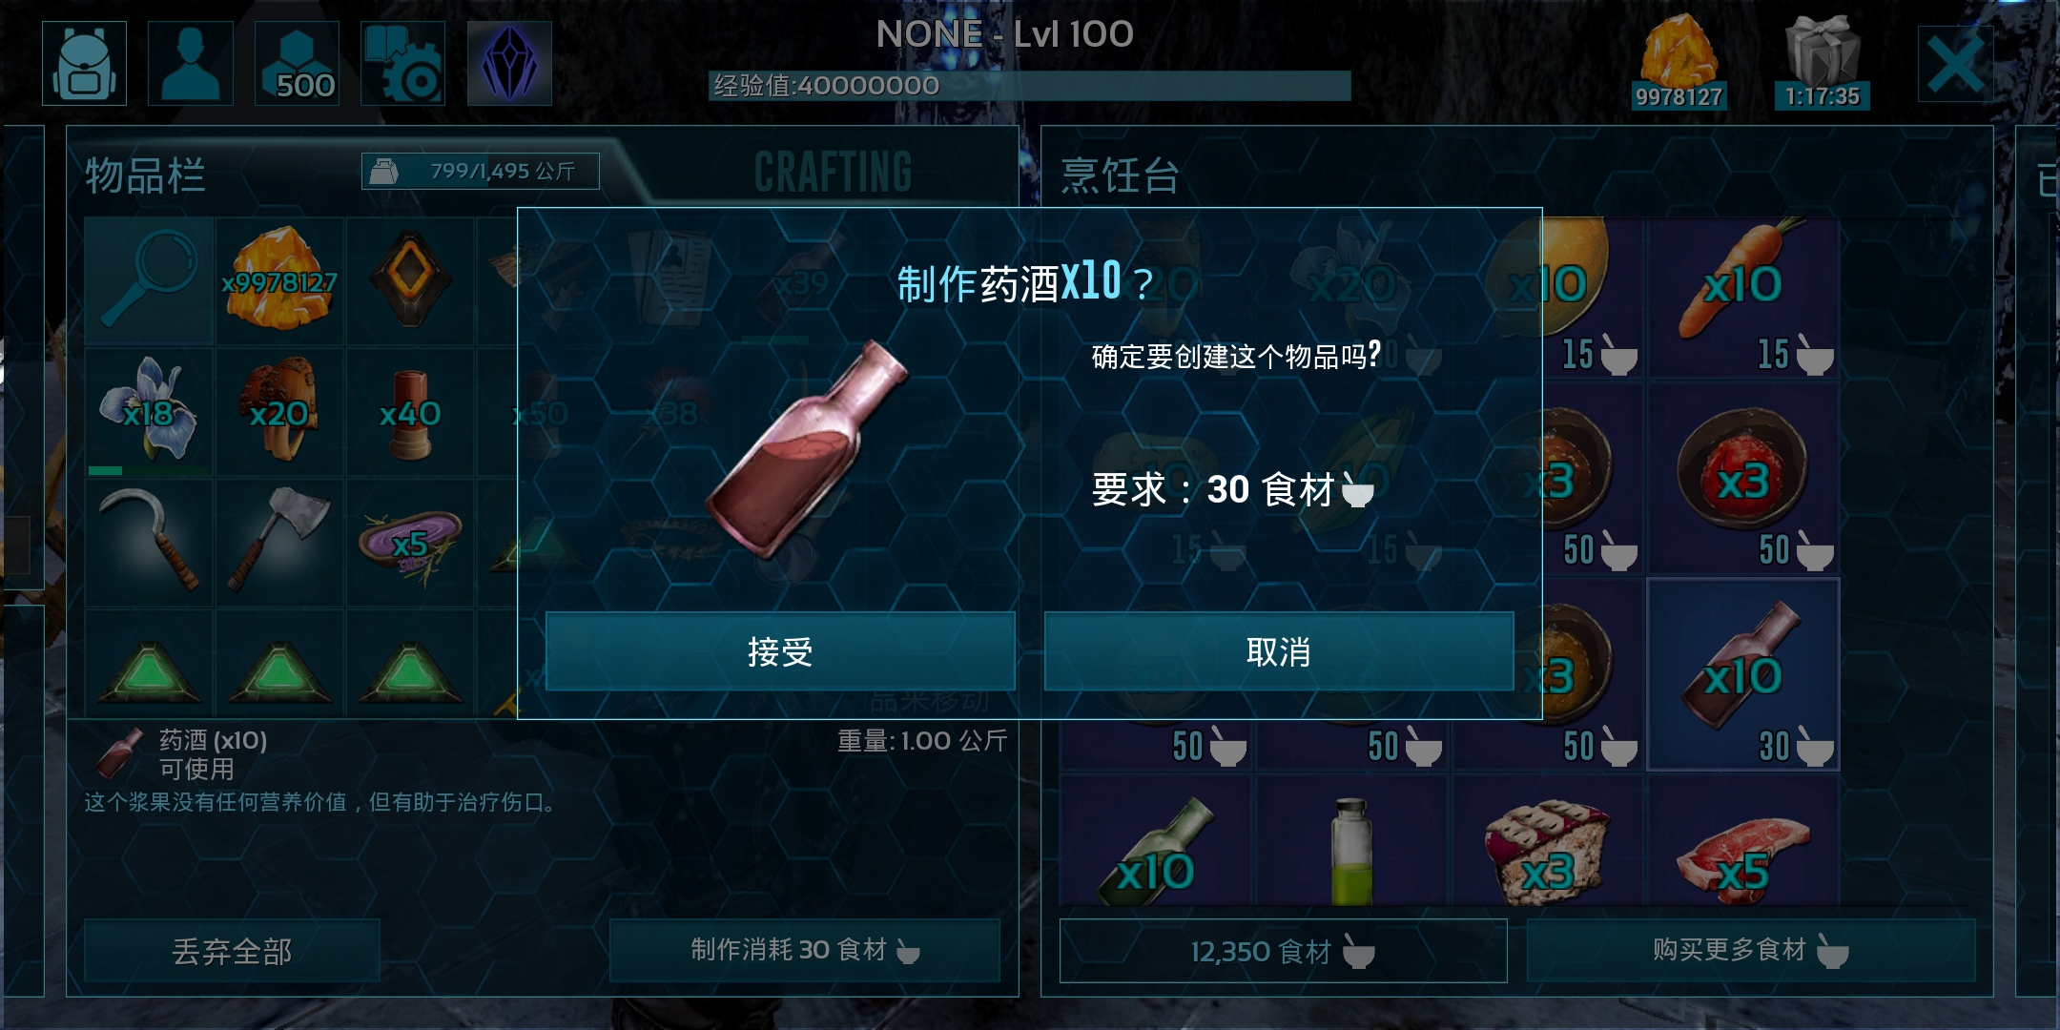Switch to the CRAFTING tab
The height and width of the screenshot is (1030, 2060).
[833, 173]
